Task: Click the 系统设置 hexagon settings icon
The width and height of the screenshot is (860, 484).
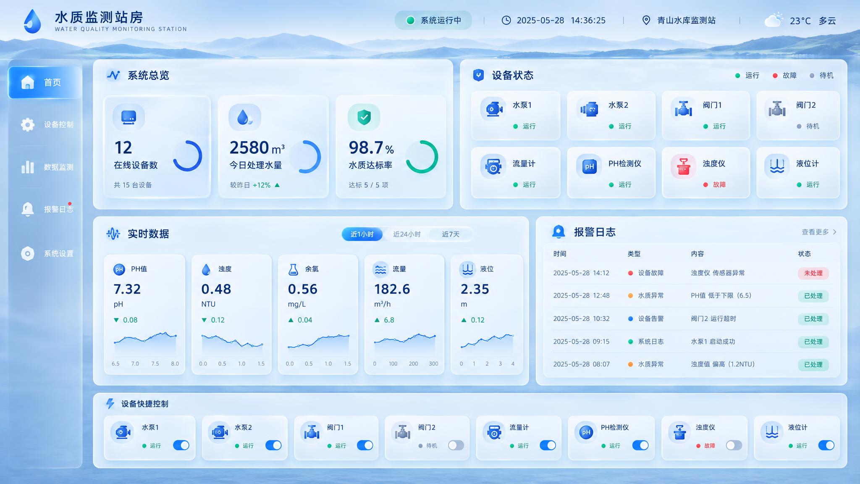Action: click(x=28, y=253)
